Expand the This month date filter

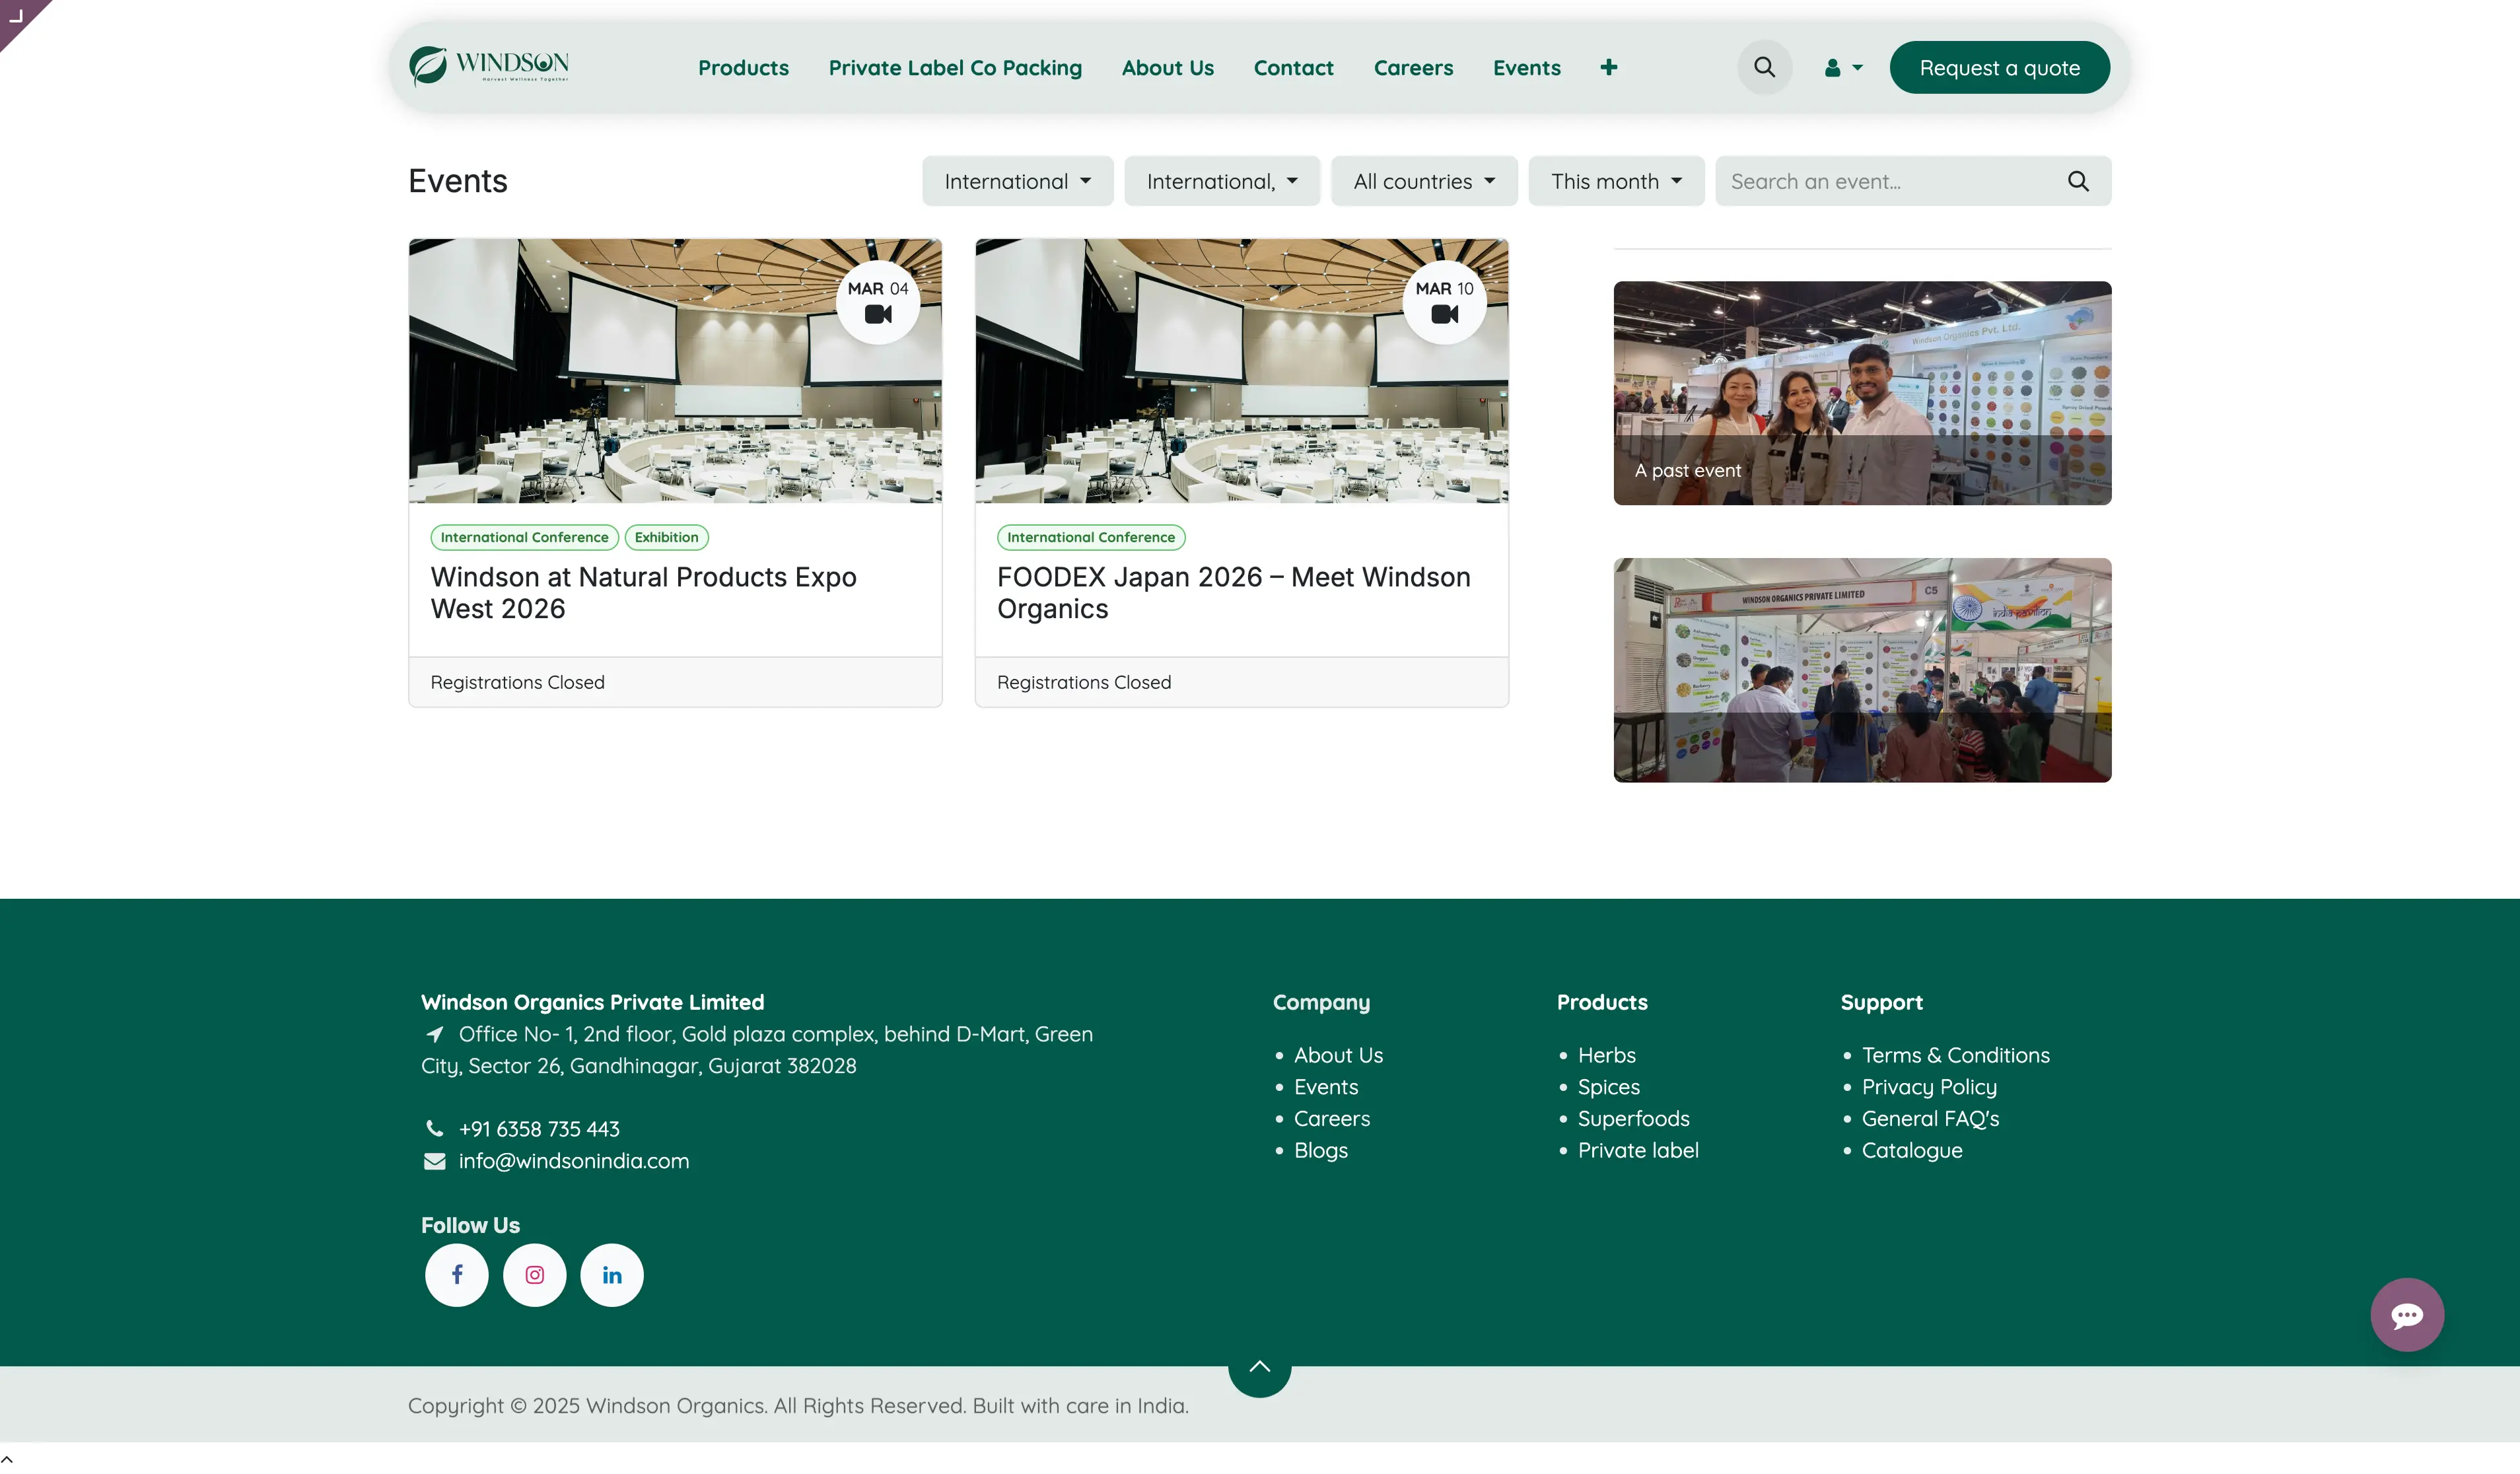click(x=1615, y=181)
